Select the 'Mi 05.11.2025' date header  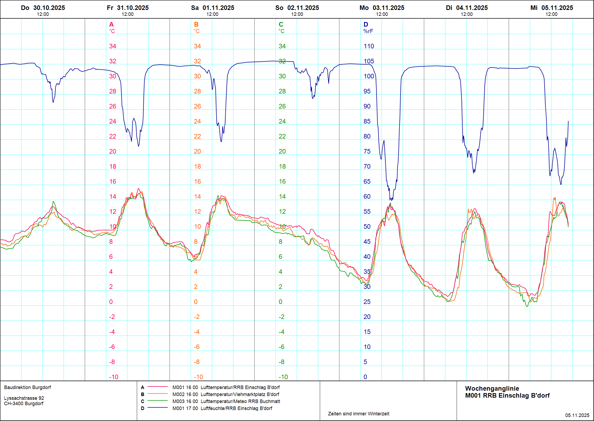552,8
